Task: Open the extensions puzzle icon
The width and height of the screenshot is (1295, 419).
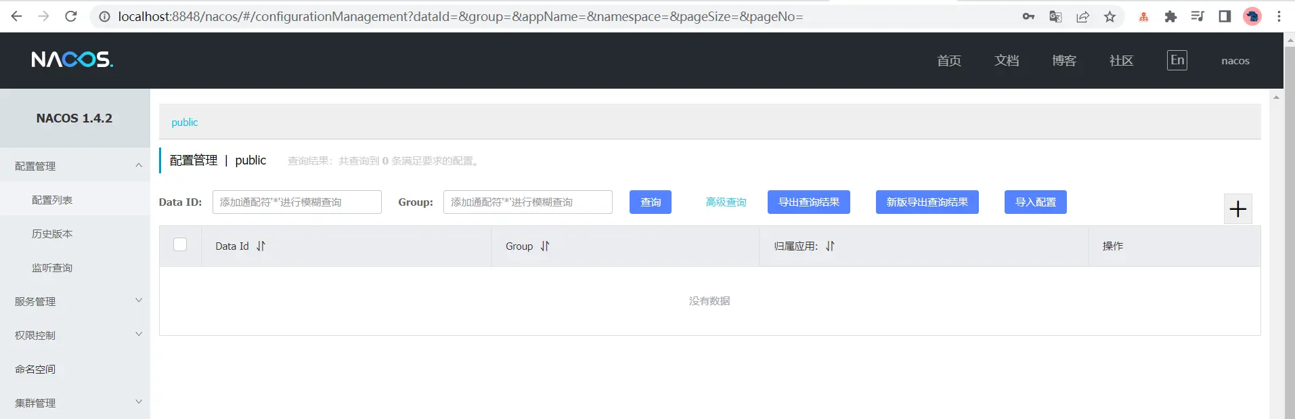Action: tap(1170, 16)
